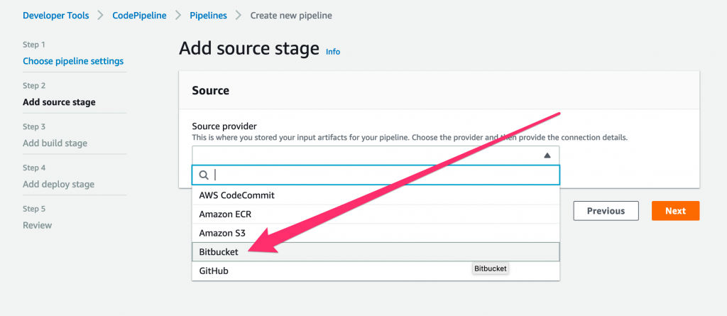This screenshot has width=727, height=316.
Task: Go to Choose pipeline settings step
Action: coord(73,61)
